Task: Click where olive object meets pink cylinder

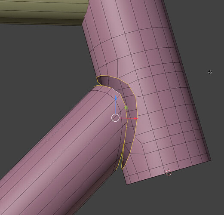Action: coord(85,20)
